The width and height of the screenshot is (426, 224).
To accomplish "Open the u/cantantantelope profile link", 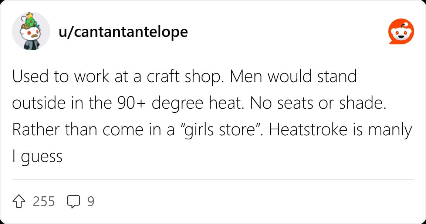I will pos(123,32).
